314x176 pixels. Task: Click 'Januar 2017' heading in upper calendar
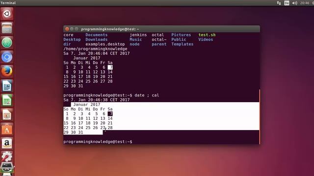87,58
